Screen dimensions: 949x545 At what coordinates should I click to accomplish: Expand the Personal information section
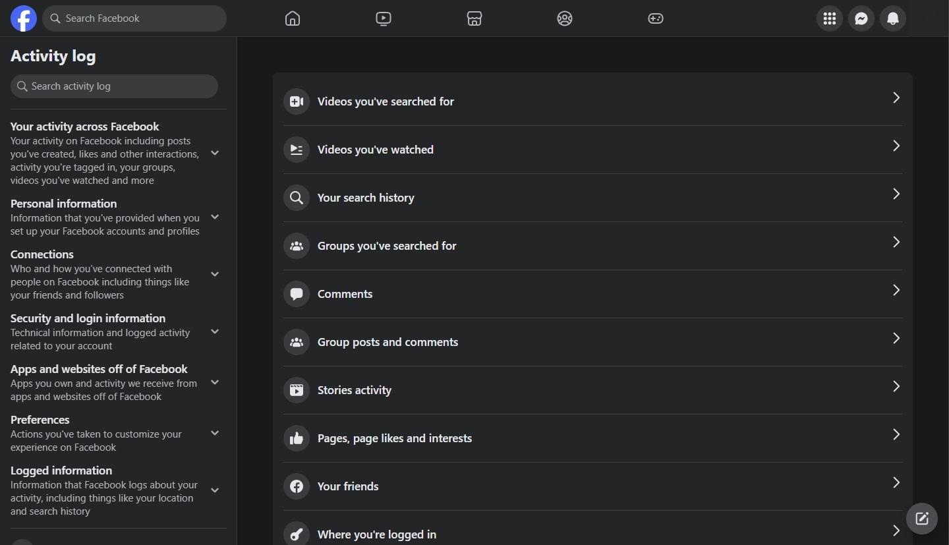[x=215, y=217]
